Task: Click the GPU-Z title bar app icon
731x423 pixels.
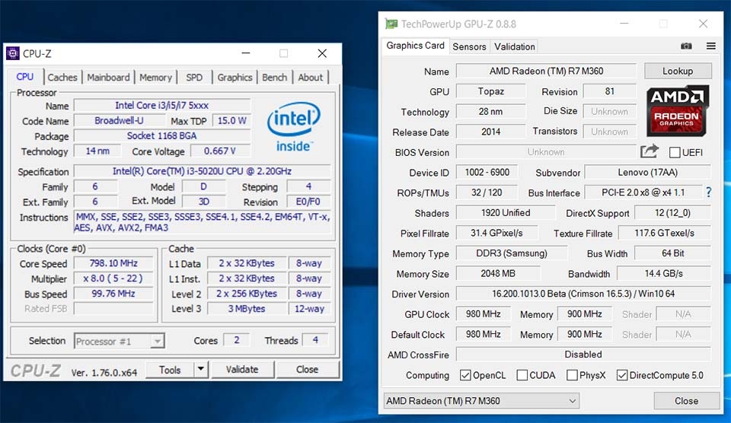Action: (x=391, y=24)
